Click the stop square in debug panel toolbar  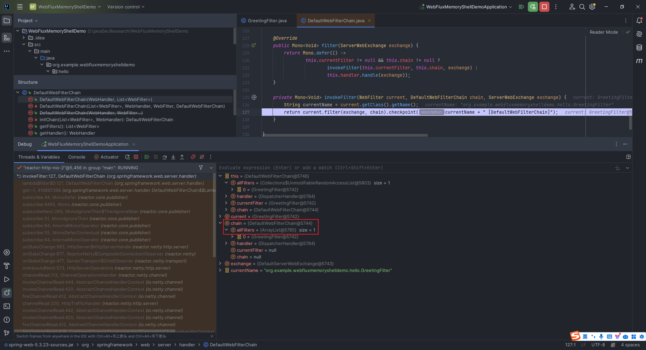[136, 157]
